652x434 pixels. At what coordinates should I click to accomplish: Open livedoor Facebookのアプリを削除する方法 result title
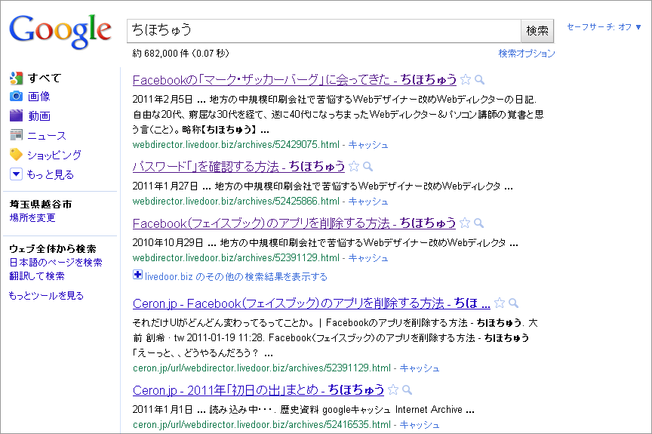click(294, 223)
